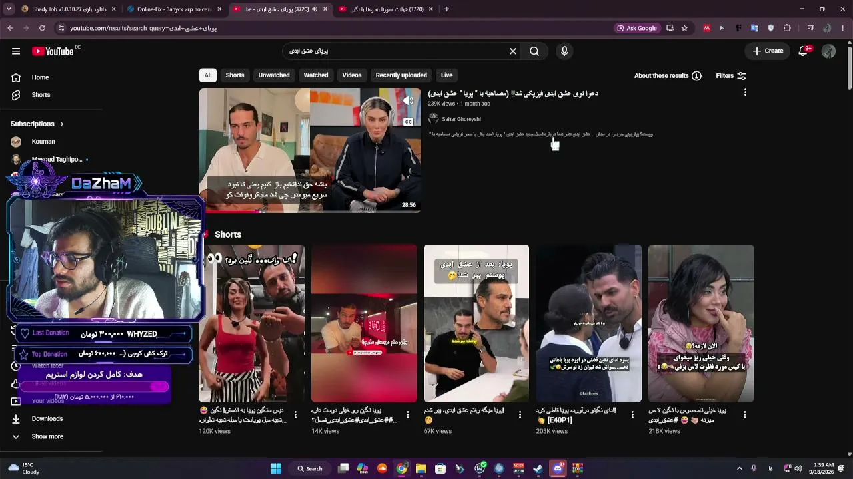Open the browser extensions puzzle menu

(x=787, y=28)
